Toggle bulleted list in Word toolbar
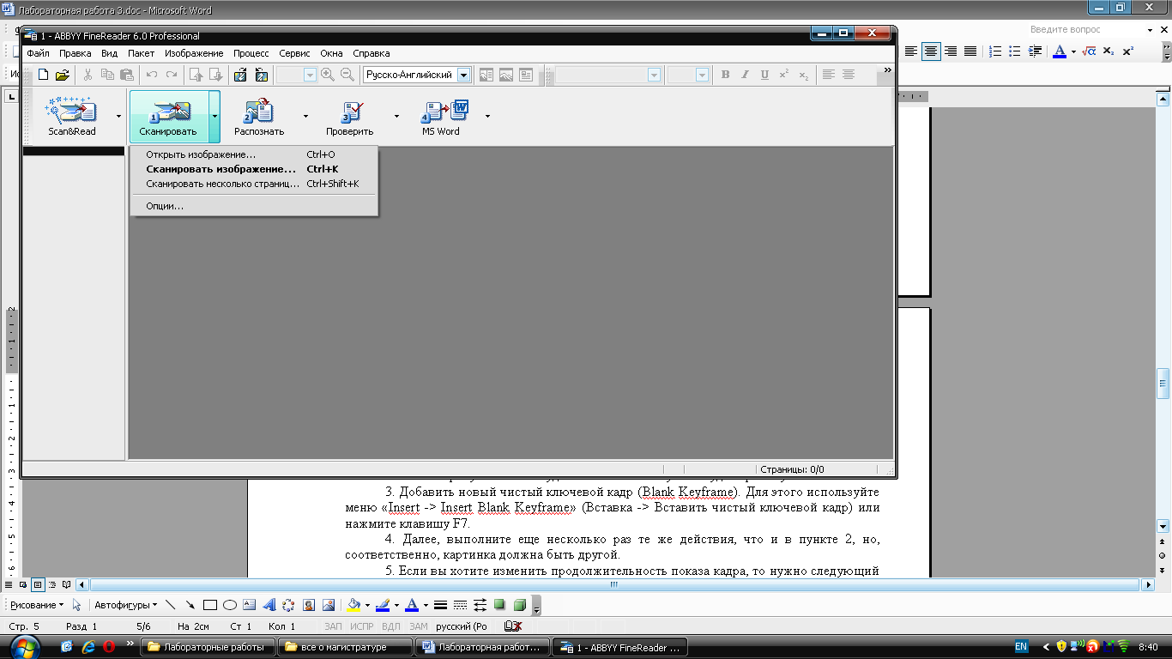The width and height of the screenshot is (1172, 659). click(1015, 51)
